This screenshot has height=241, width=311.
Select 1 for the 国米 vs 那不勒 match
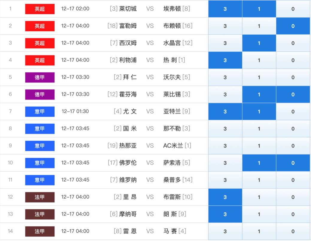click(x=259, y=129)
